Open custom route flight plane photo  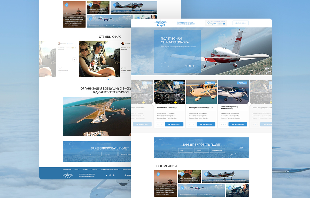point(233,92)
